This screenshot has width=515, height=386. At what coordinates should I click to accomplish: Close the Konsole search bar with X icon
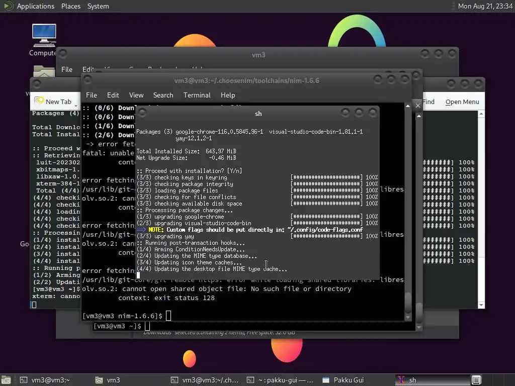[x=418, y=106]
